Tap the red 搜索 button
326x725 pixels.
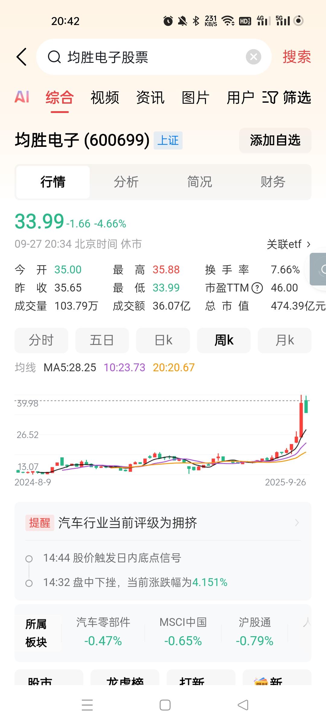pos(297,57)
